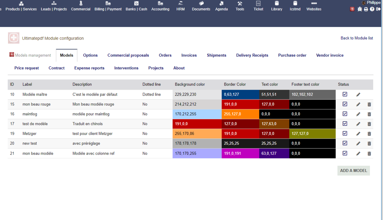Edit the test de modèle model
383x220 pixels.
coord(358,124)
